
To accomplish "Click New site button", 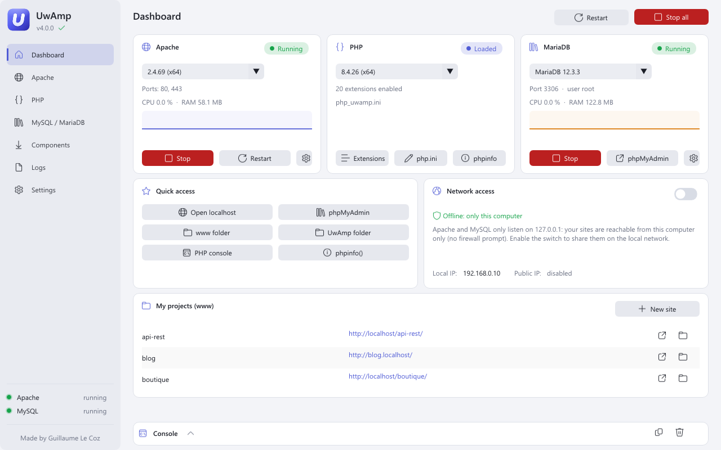I will (x=657, y=309).
